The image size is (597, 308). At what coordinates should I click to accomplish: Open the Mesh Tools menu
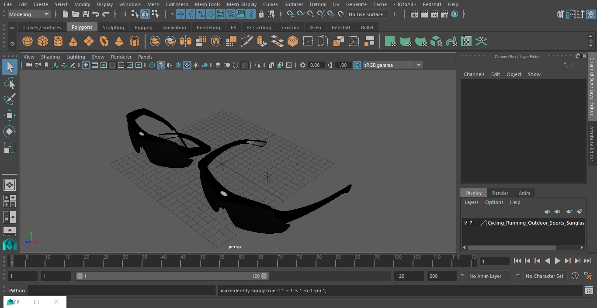pos(207,4)
